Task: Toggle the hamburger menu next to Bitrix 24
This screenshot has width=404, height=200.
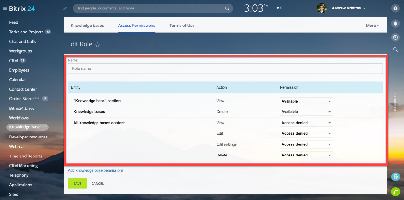Action: pos(4,9)
